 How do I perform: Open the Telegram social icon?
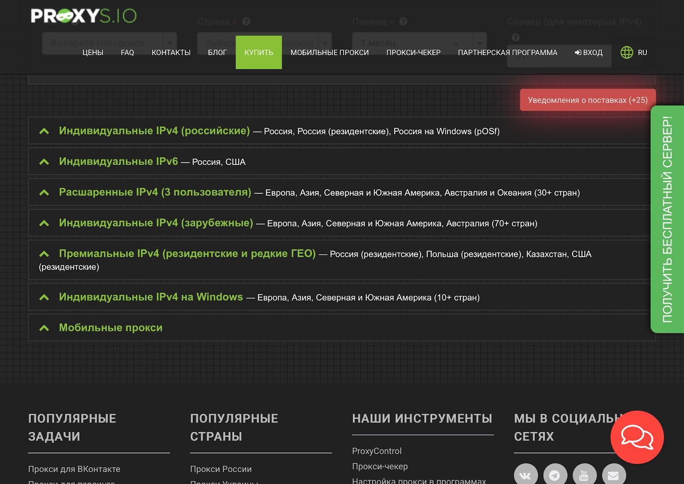point(555,475)
